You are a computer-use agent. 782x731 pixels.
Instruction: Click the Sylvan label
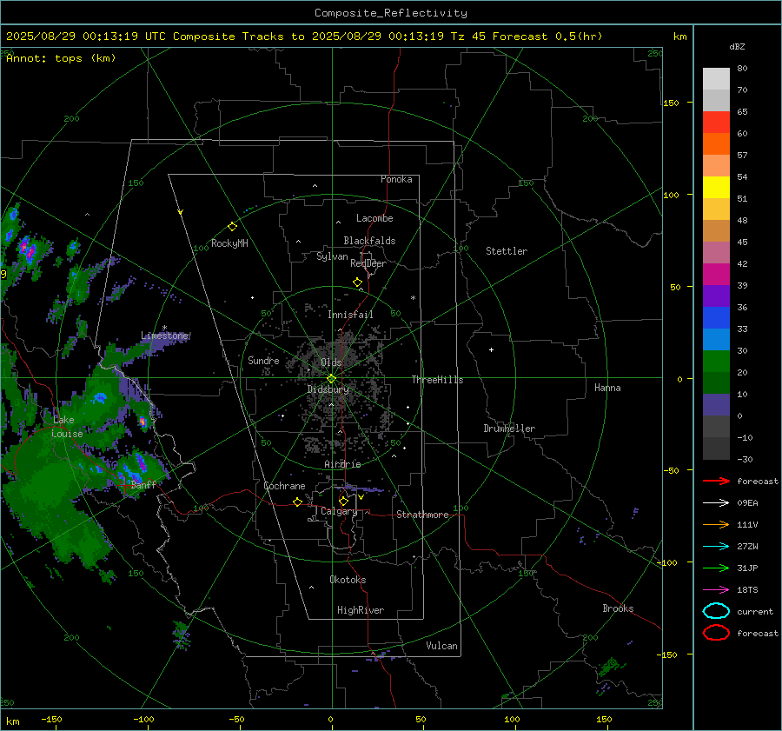pyautogui.click(x=332, y=256)
